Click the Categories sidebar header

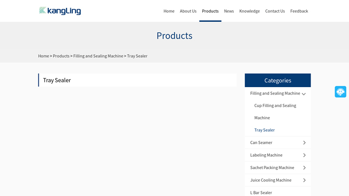coord(277,81)
